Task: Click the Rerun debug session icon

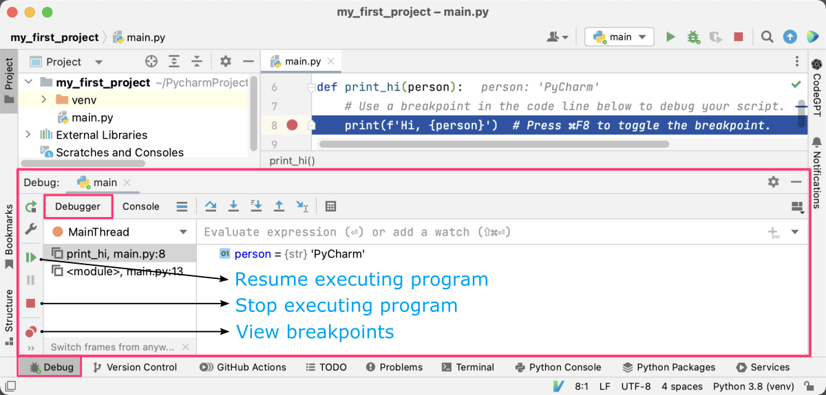Action: pos(30,207)
